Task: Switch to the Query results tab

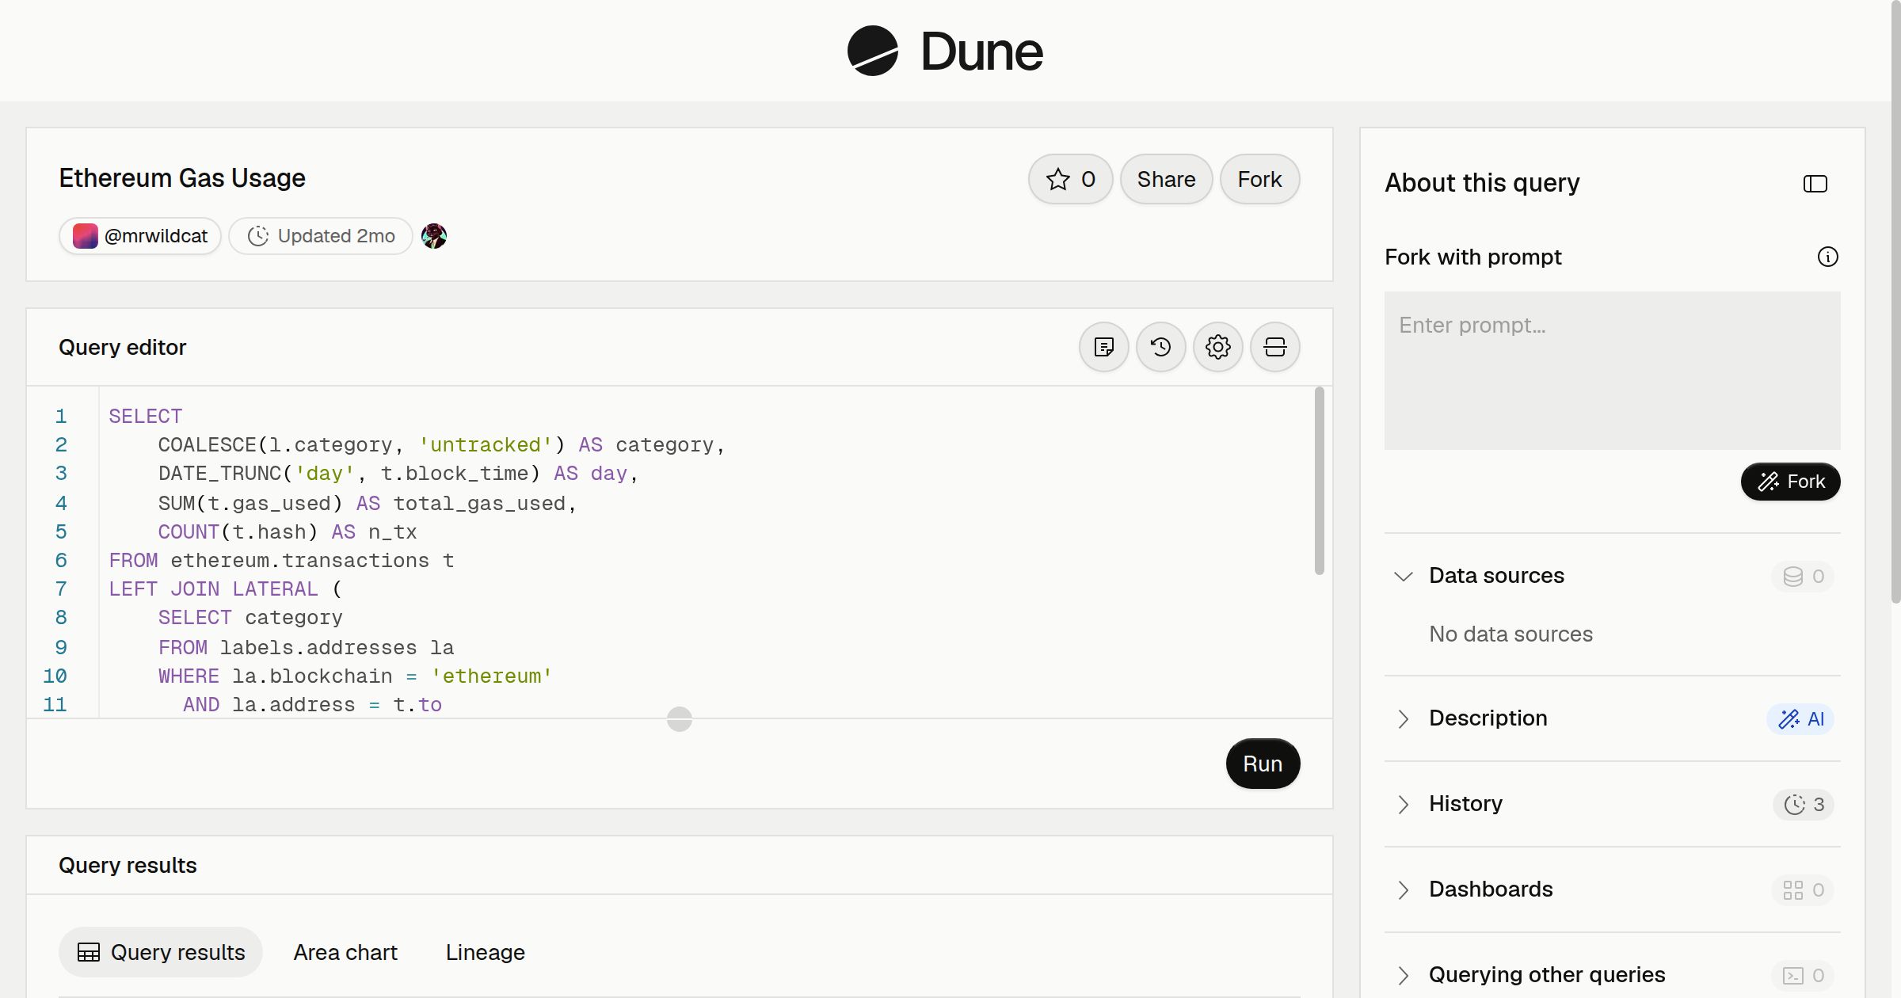Action: (161, 952)
